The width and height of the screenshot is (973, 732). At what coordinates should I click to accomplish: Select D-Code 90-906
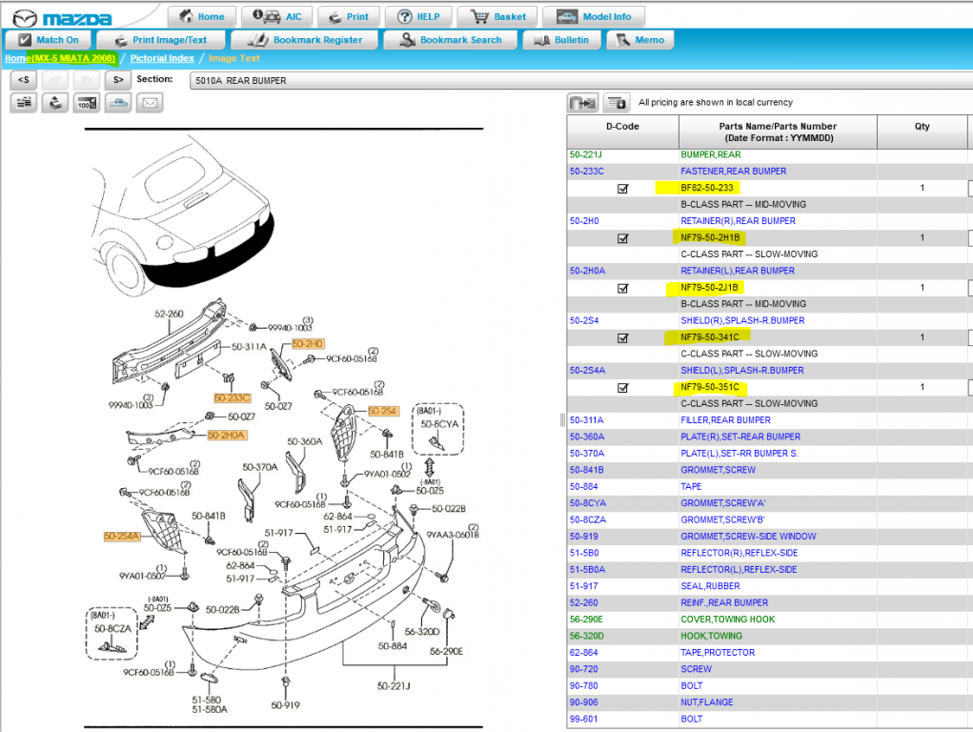coord(584,702)
